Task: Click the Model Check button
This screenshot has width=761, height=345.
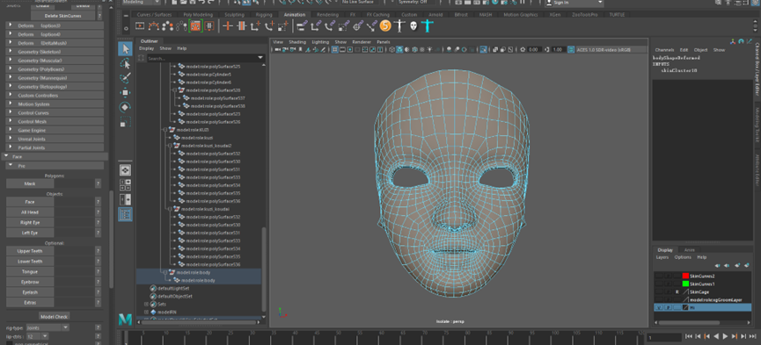Action: click(54, 316)
